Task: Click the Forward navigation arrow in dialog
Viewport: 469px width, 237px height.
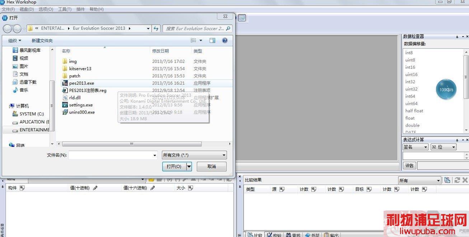Action: point(17,29)
